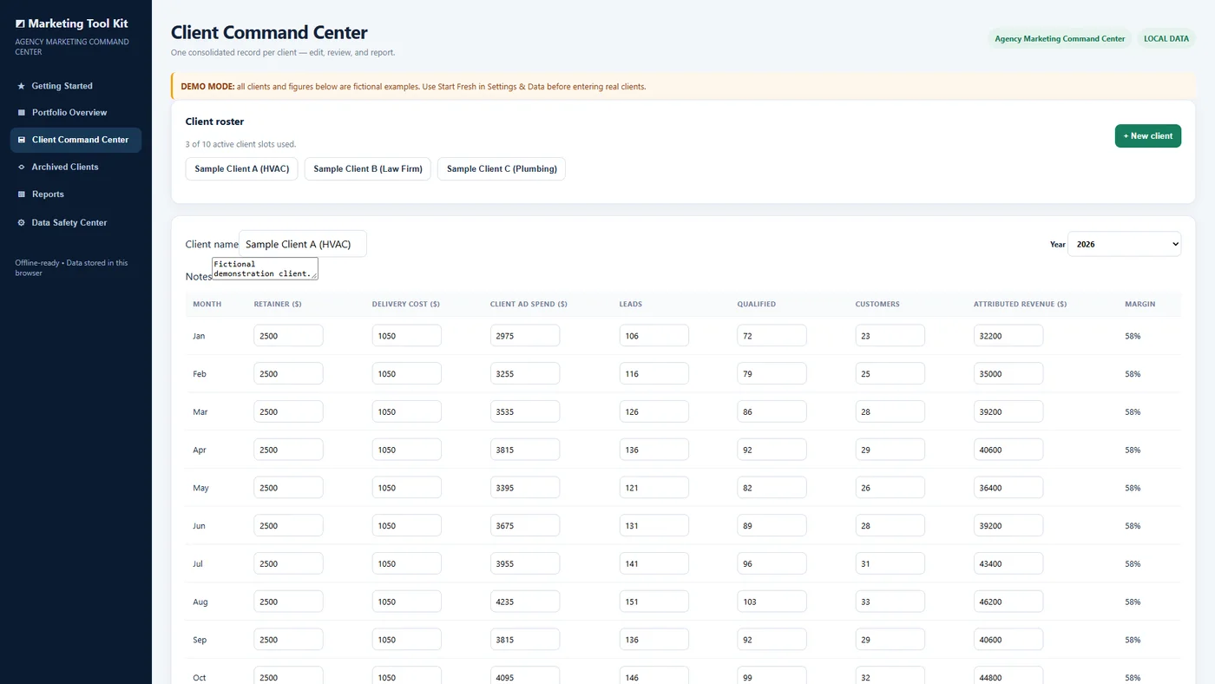Viewport: 1215px width, 684px height.
Task: Click the Apr Leads field
Action: 654,450
